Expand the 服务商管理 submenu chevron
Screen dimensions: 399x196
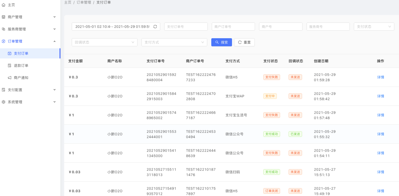(x=55, y=29)
